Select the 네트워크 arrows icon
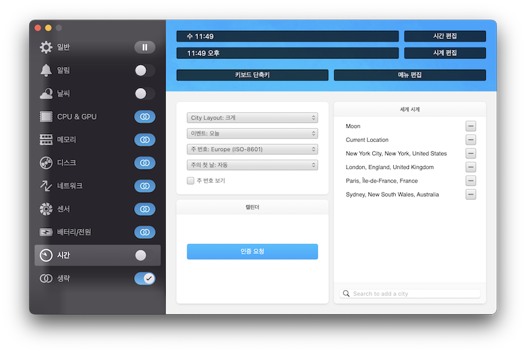 click(46, 186)
